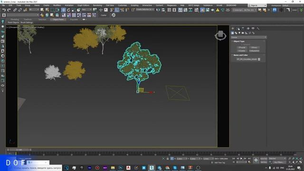Collapse the Object Type rollout
The height and width of the screenshot is (171, 304).
tap(239, 41)
